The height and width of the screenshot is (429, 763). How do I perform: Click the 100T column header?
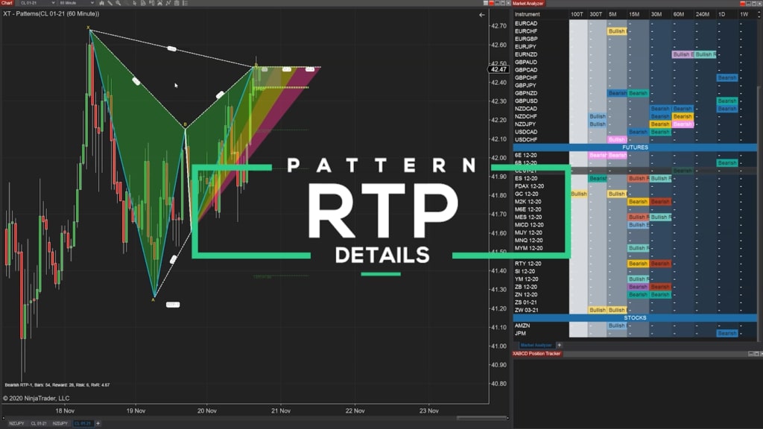[577, 15]
